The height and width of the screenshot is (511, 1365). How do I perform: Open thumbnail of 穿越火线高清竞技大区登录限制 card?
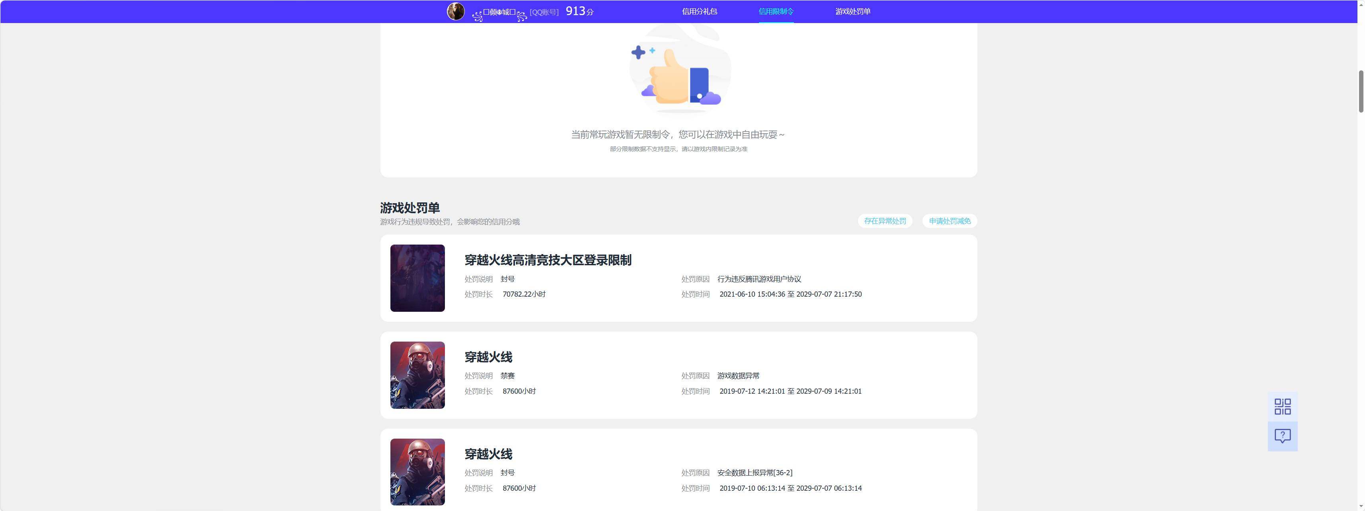click(x=417, y=278)
